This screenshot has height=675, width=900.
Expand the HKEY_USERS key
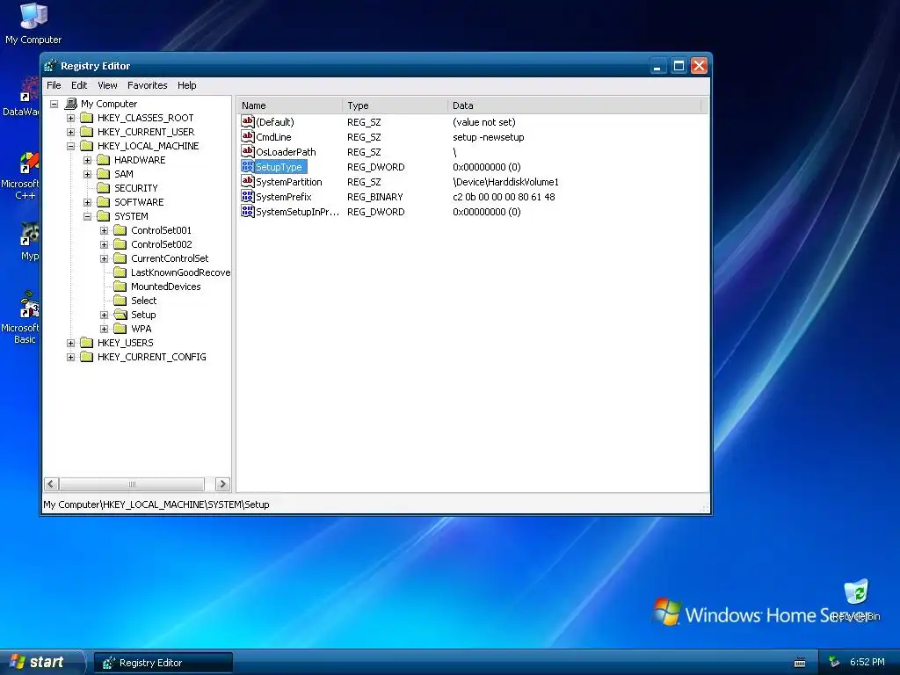tap(70, 344)
